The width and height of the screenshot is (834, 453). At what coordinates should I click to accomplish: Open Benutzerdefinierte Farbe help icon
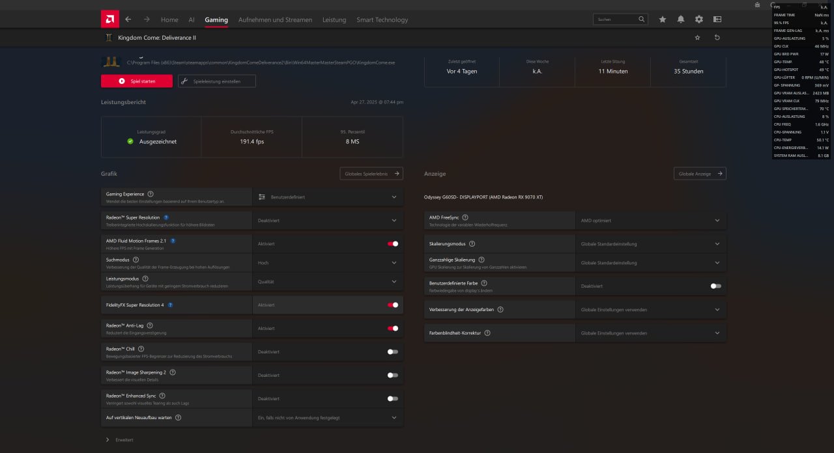click(x=484, y=283)
